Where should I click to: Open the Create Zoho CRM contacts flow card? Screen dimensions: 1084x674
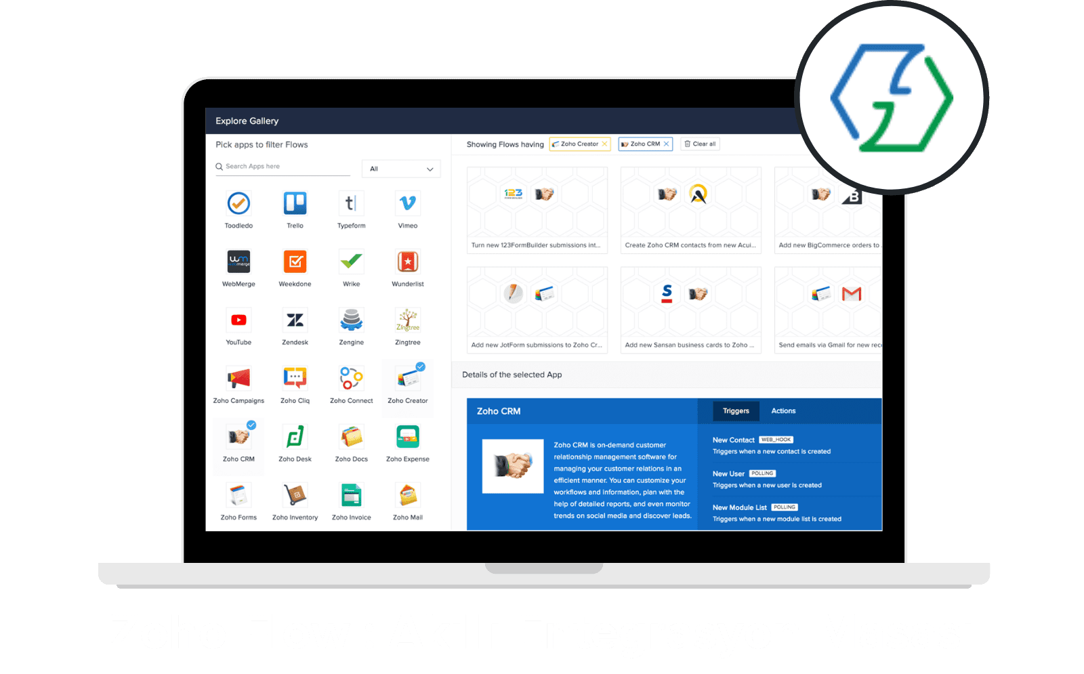(x=691, y=210)
